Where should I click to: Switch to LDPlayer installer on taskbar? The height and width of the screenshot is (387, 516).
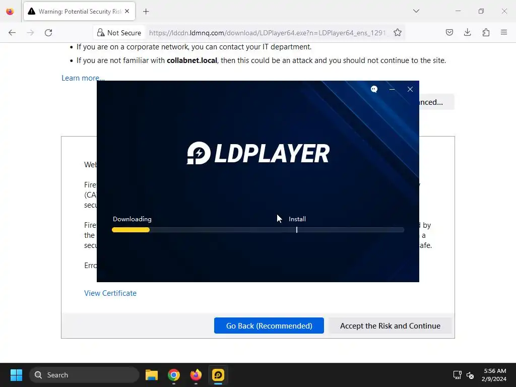[x=218, y=375]
